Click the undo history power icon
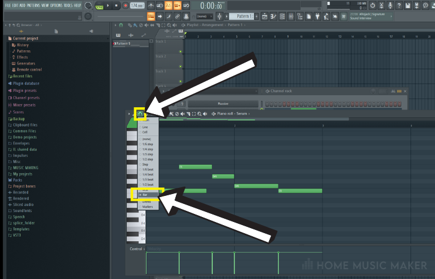Viewport: 435px width, 279px height. (373, 5)
